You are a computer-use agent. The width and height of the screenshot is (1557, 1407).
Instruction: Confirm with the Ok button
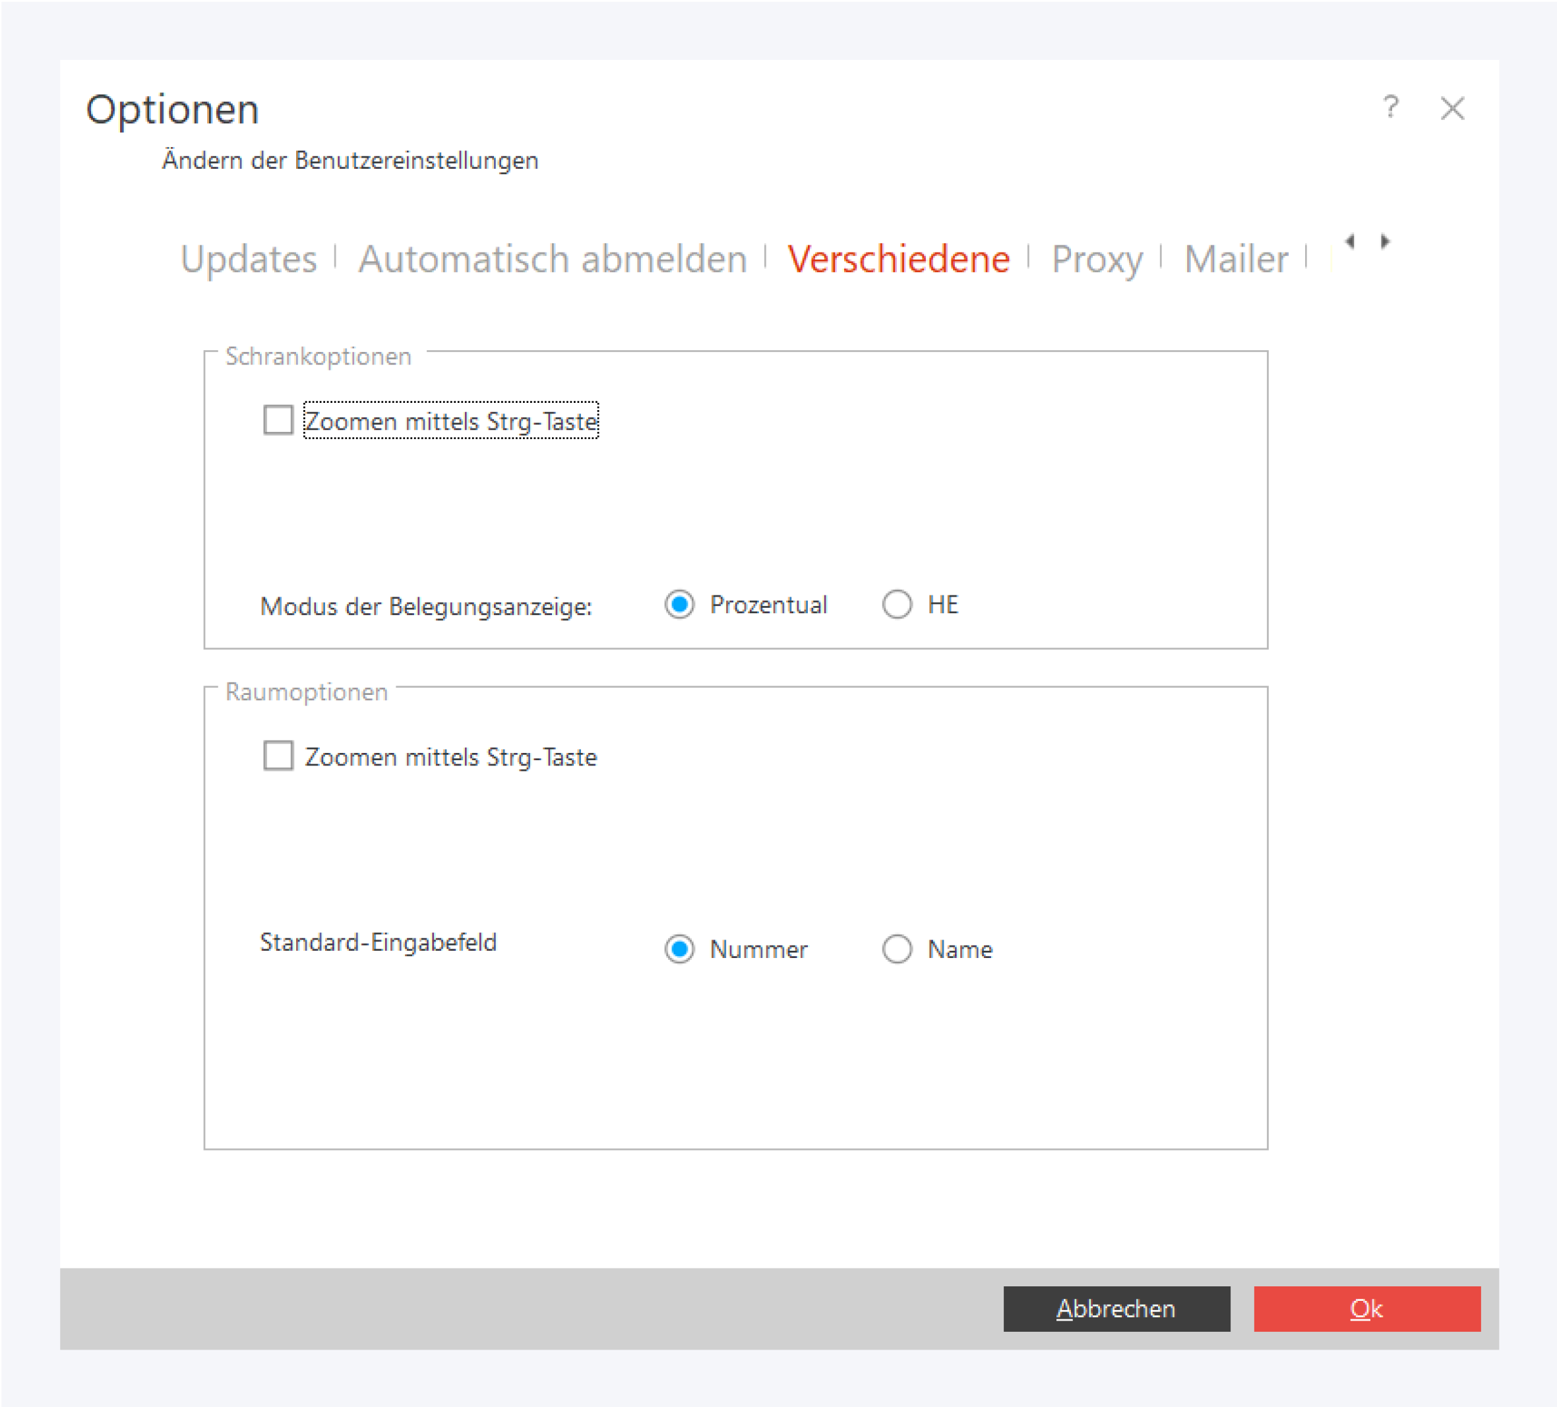[x=1366, y=1308]
